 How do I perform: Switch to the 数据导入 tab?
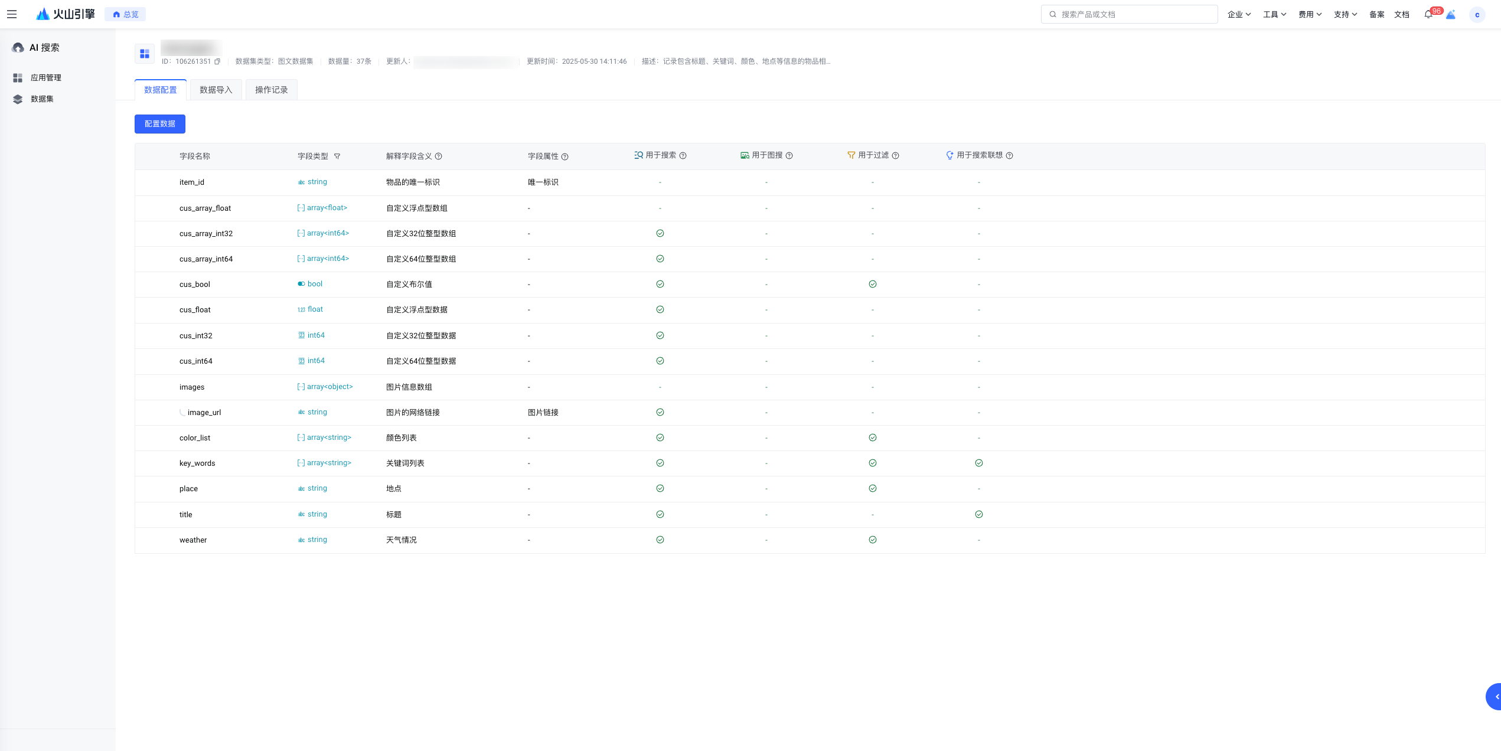(x=216, y=90)
